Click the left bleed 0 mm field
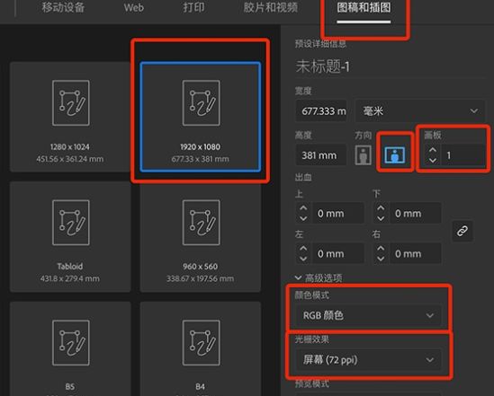 [x=338, y=253]
